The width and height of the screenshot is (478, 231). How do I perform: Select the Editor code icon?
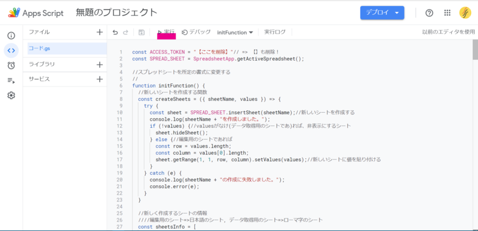11,51
